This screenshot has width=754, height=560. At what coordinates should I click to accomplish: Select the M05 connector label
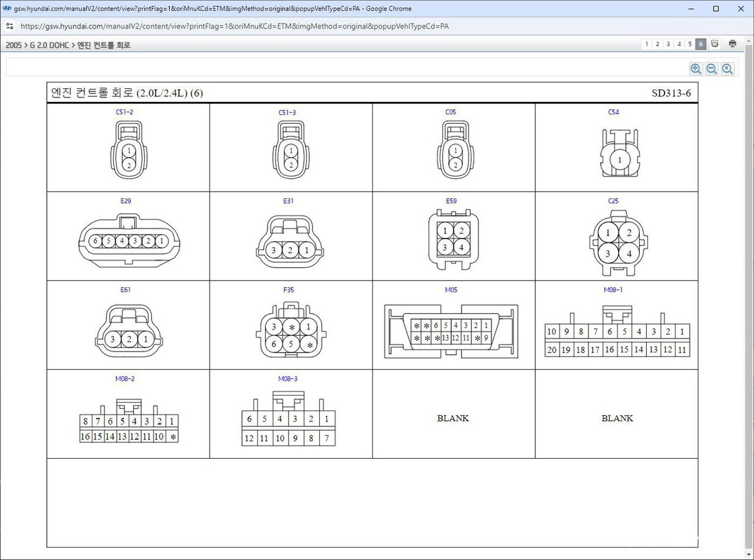pyautogui.click(x=451, y=290)
